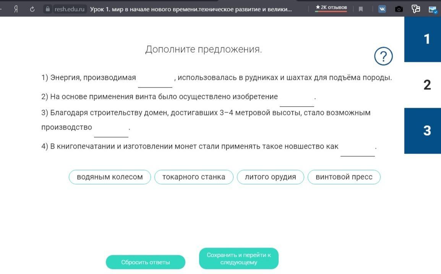Go to task number 2
Image resolution: width=441 pixels, height=274 pixels.
(422, 85)
